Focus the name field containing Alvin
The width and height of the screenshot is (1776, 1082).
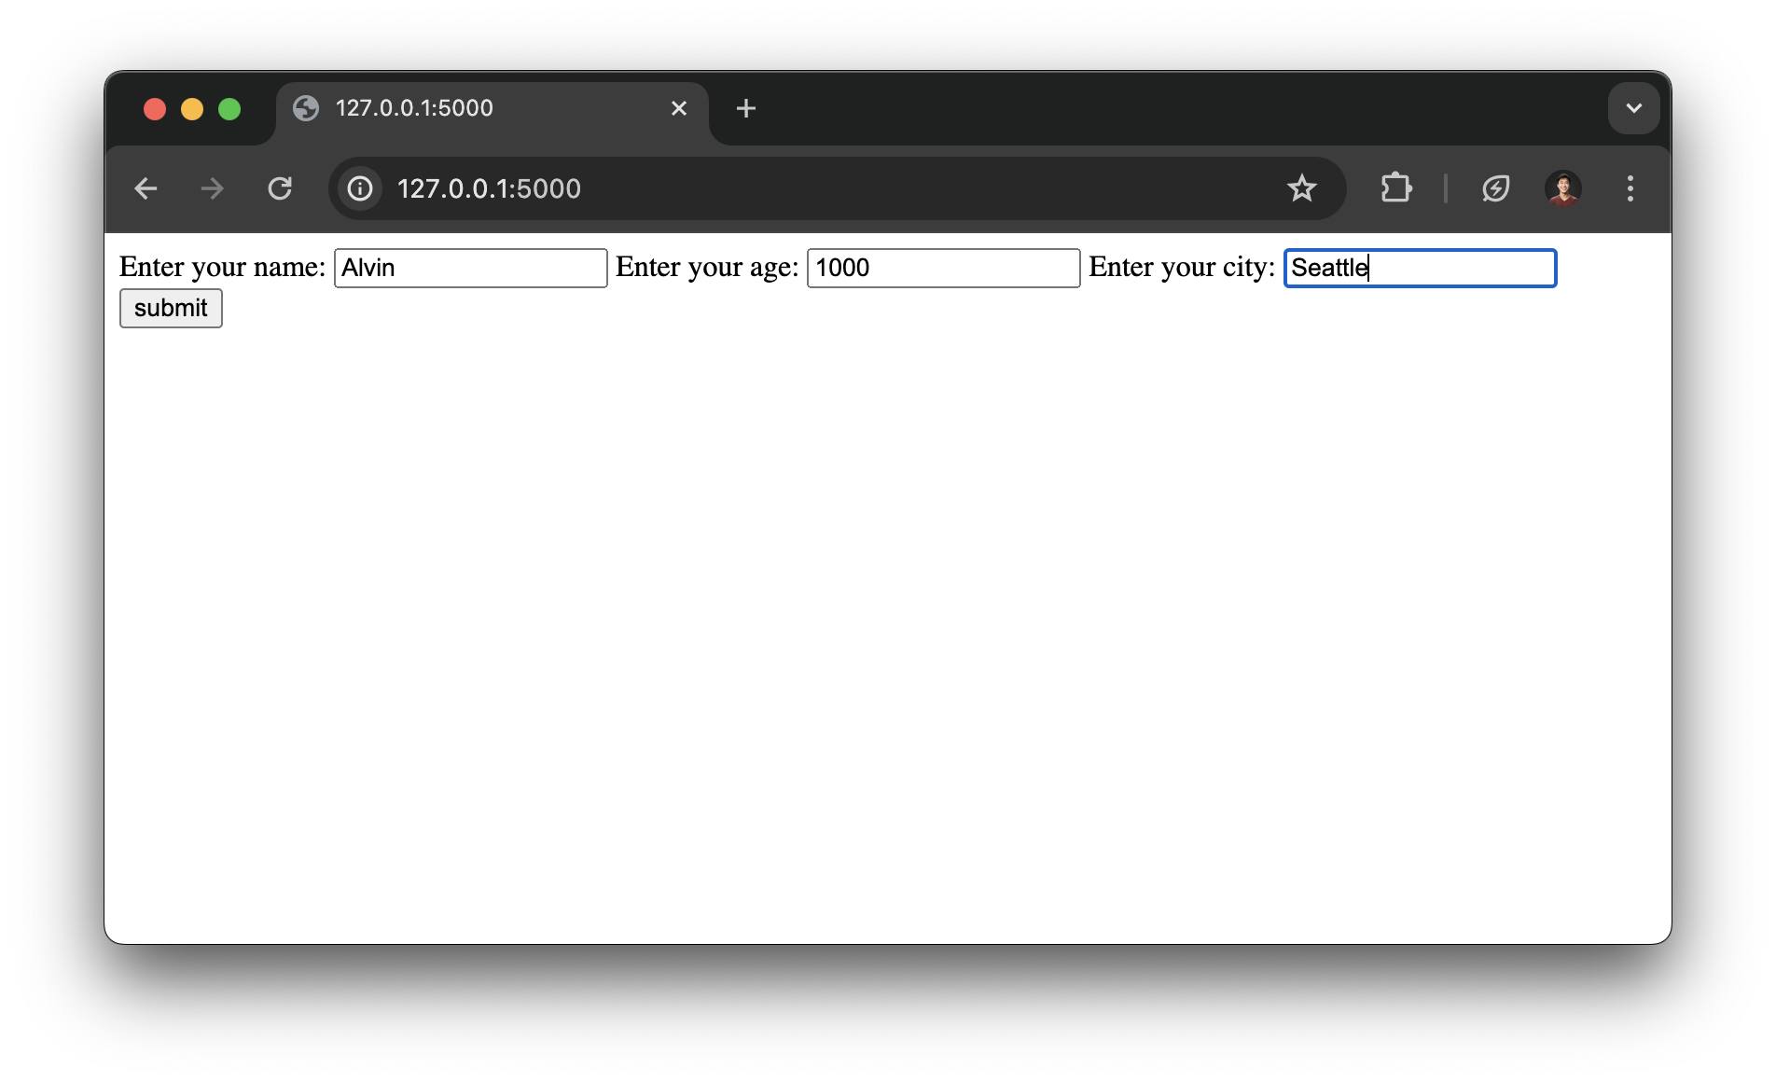coord(471,268)
